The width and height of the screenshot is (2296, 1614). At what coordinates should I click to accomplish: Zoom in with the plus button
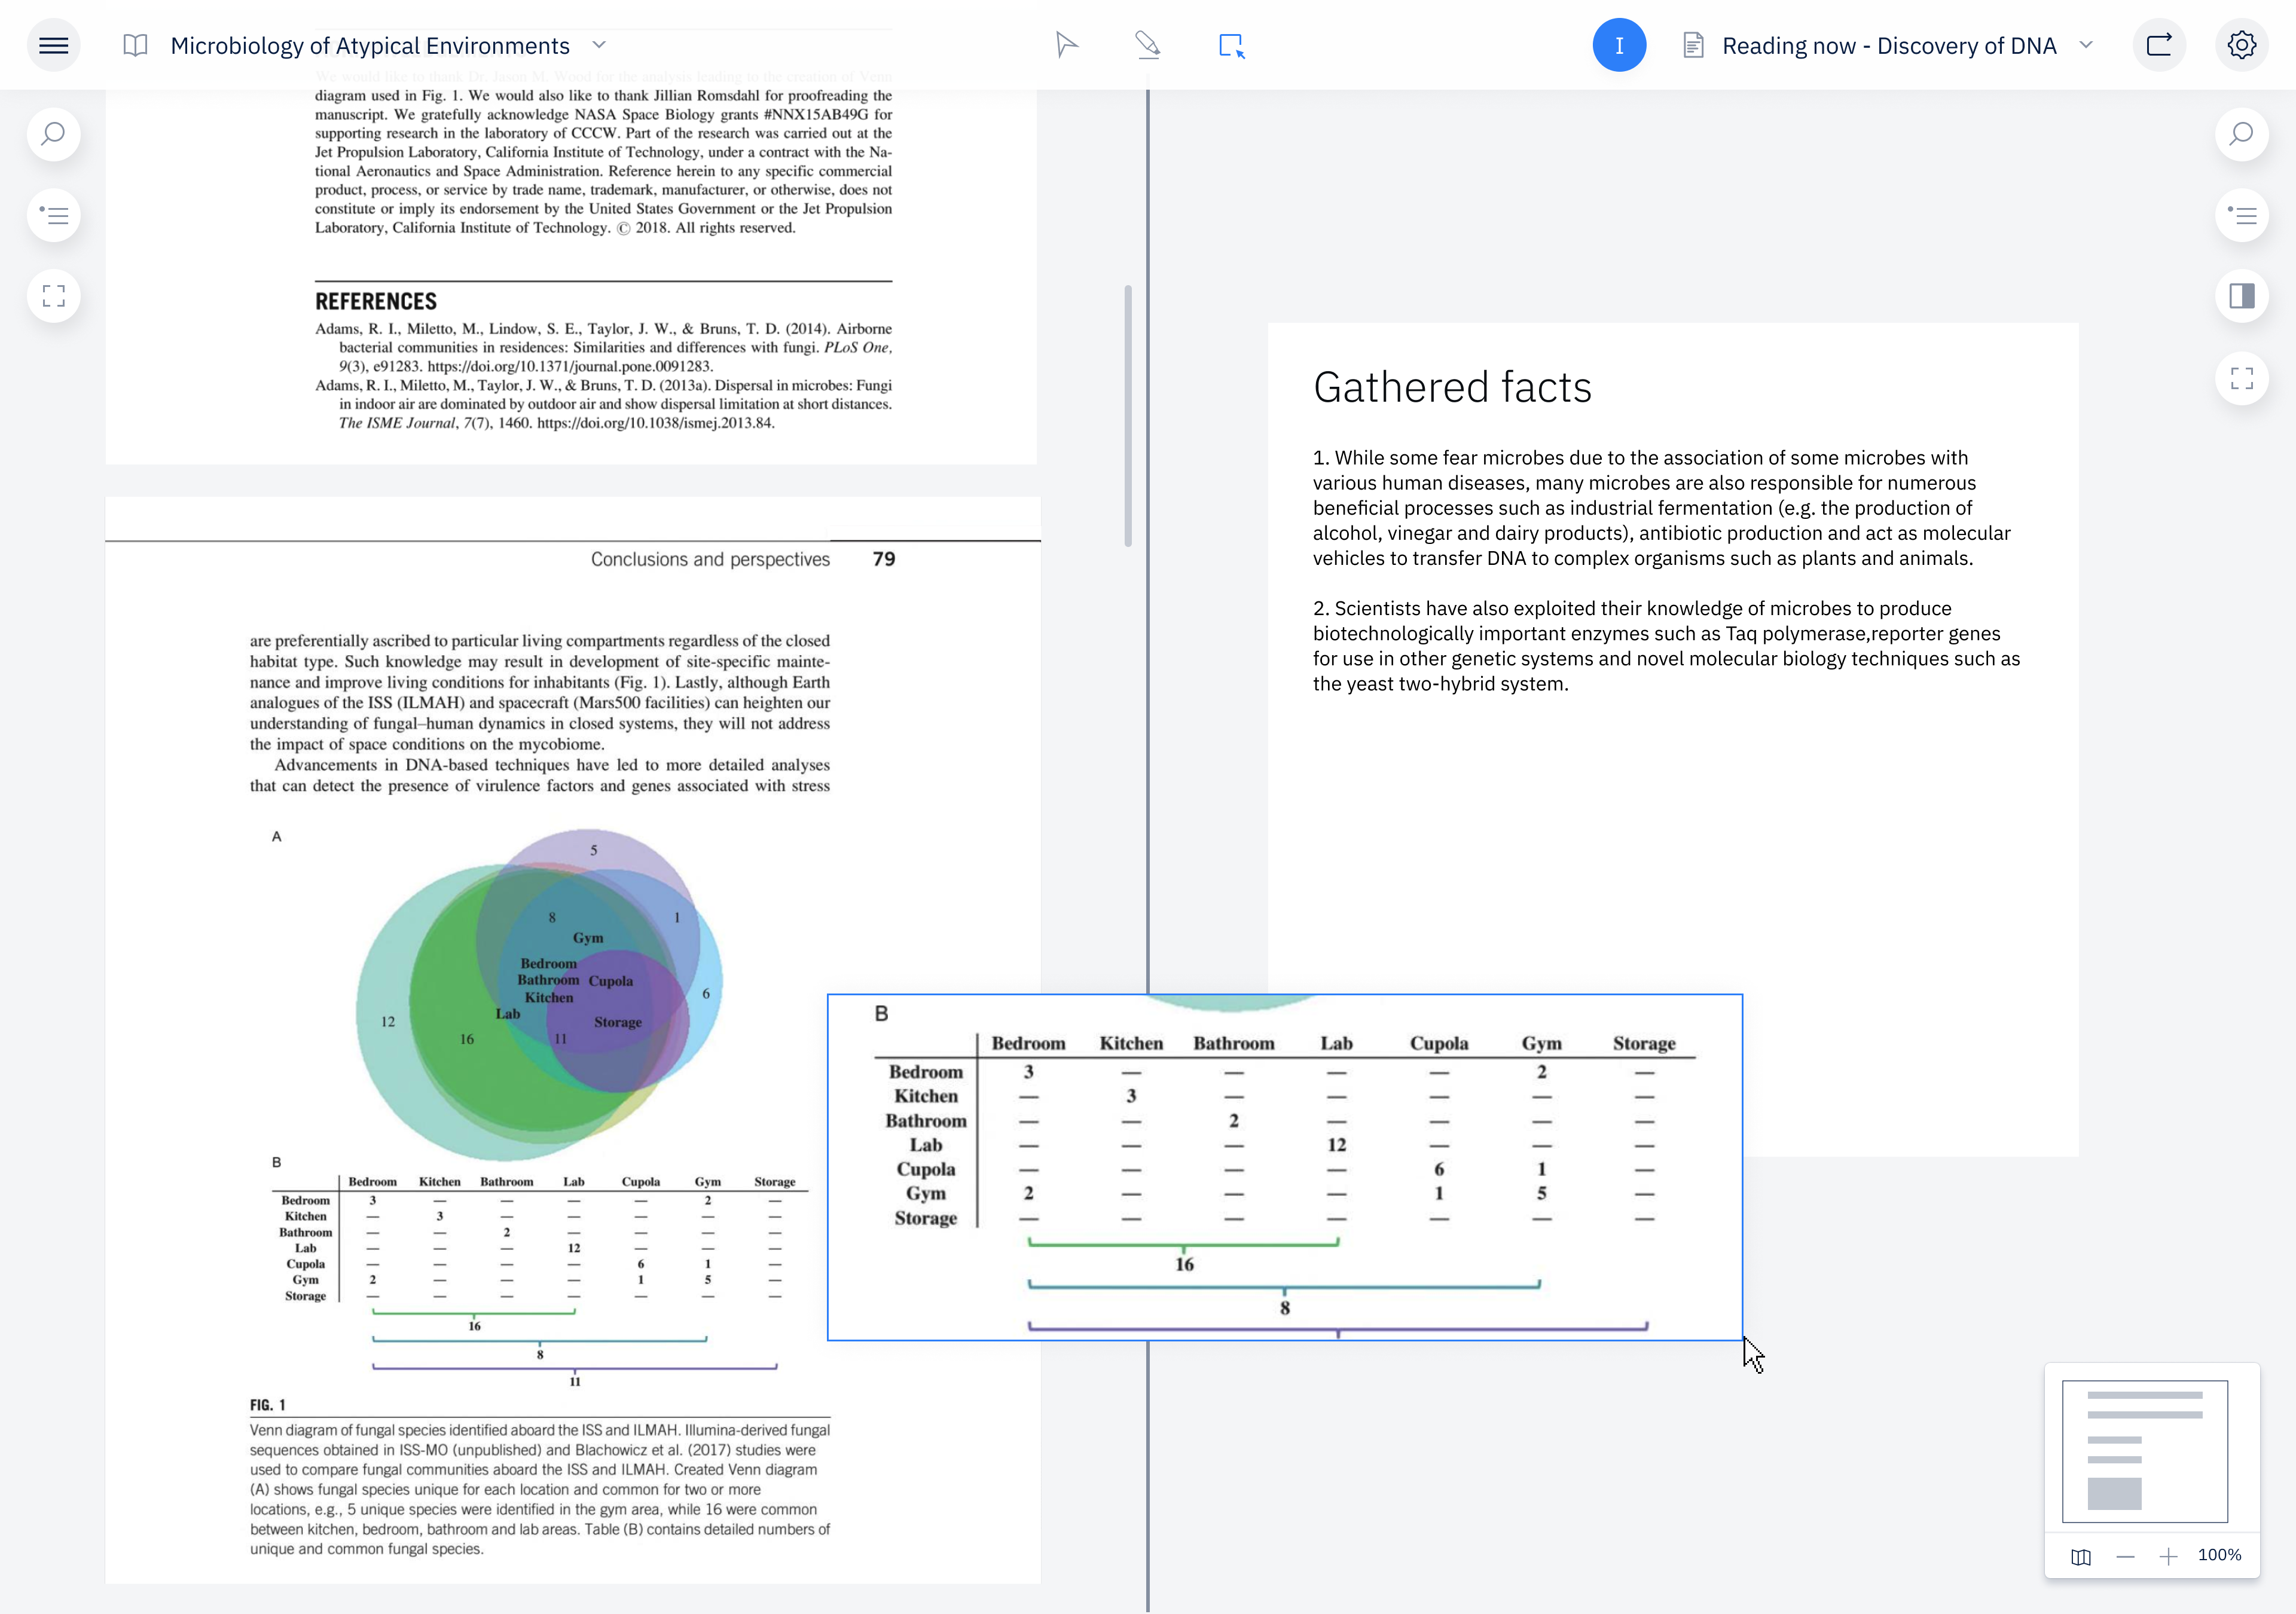pos(2168,1556)
